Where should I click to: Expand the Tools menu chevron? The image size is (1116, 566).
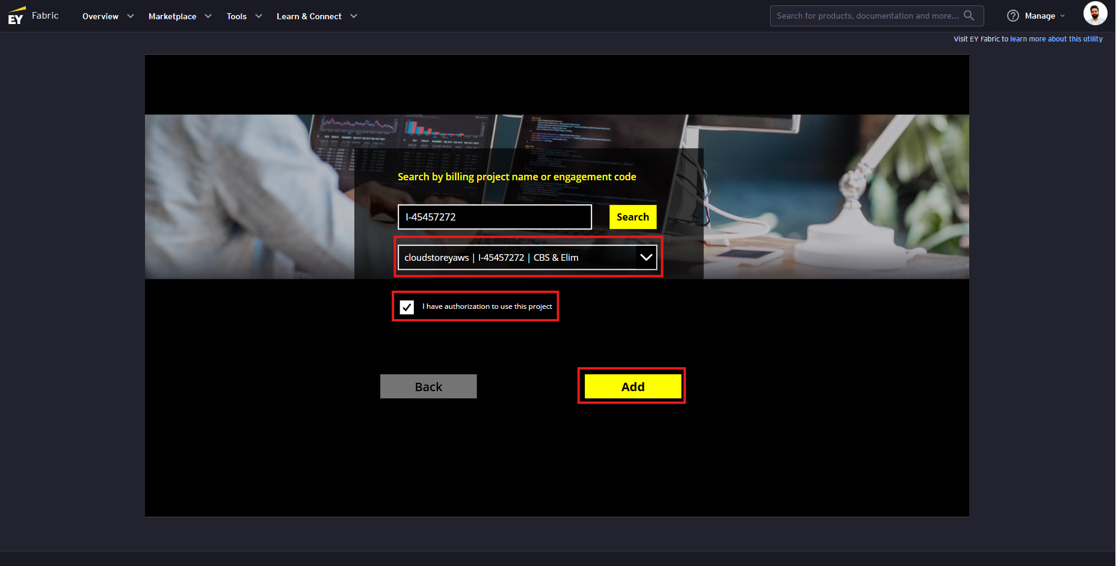(x=259, y=16)
